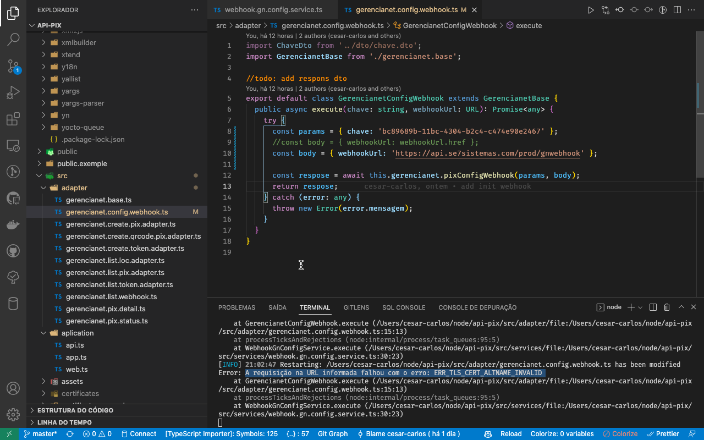Image resolution: width=704 pixels, height=440 pixels.
Task: Expand ESTRUTURA DO CÓDIGO section
Action: pos(117,410)
